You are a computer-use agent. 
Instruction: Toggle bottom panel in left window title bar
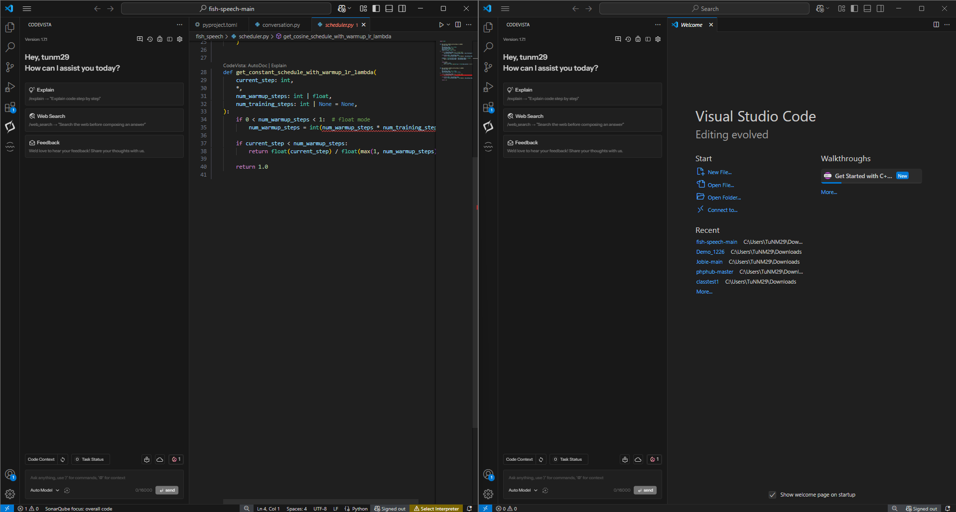click(389, 8)
